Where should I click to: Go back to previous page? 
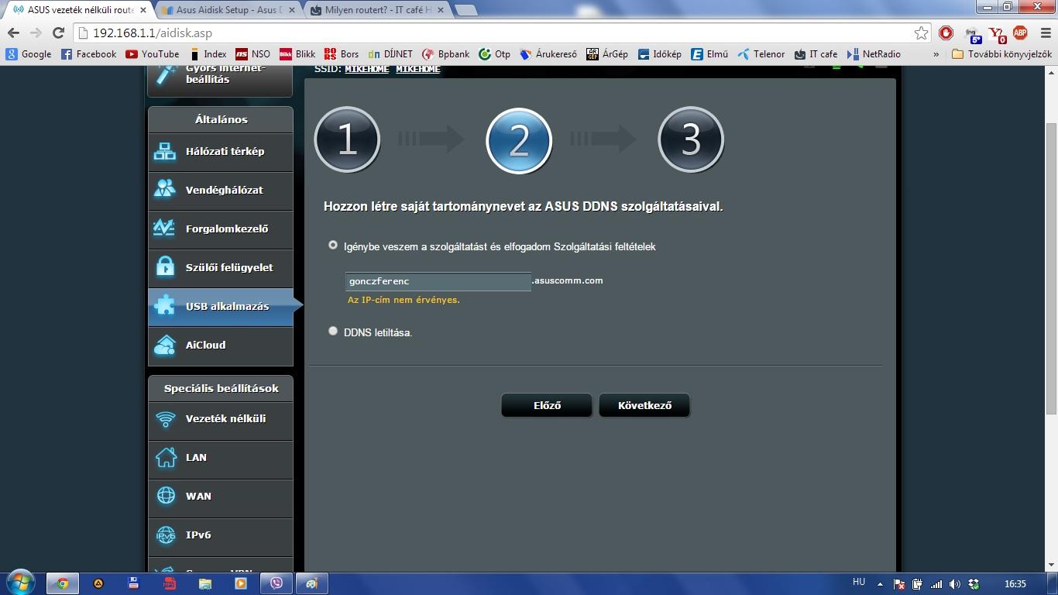(x=13, y=33)
